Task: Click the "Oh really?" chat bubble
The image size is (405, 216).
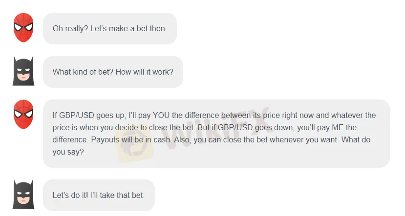Action: pos(109,28)
